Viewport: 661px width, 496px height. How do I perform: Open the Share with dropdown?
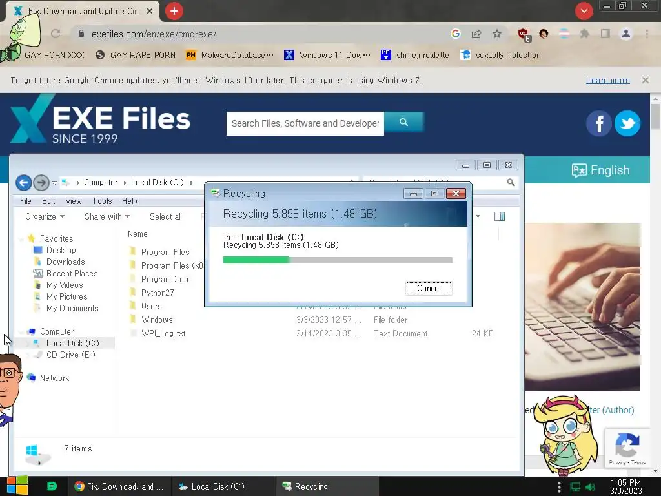click(x=107, y=216)
